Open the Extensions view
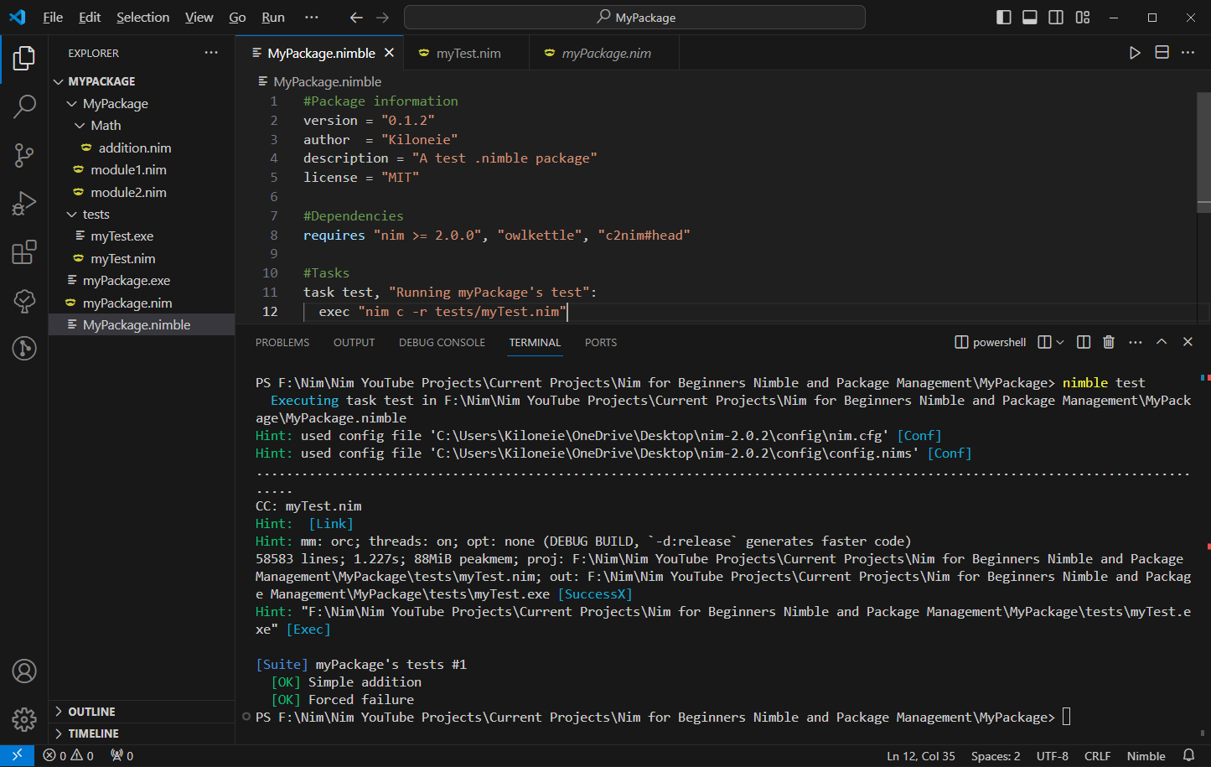 point(24,251)
